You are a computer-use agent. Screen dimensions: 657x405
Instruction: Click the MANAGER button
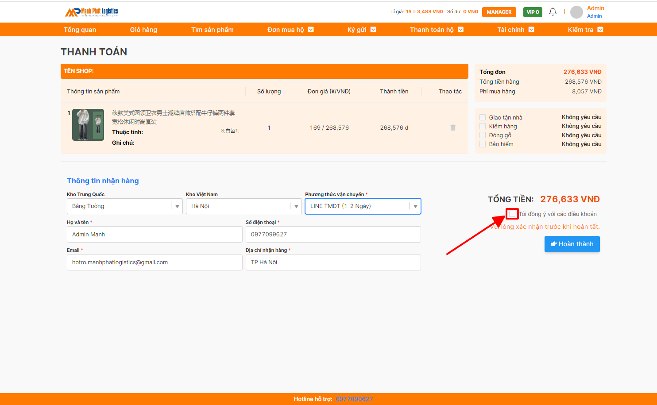click(499, 12)
